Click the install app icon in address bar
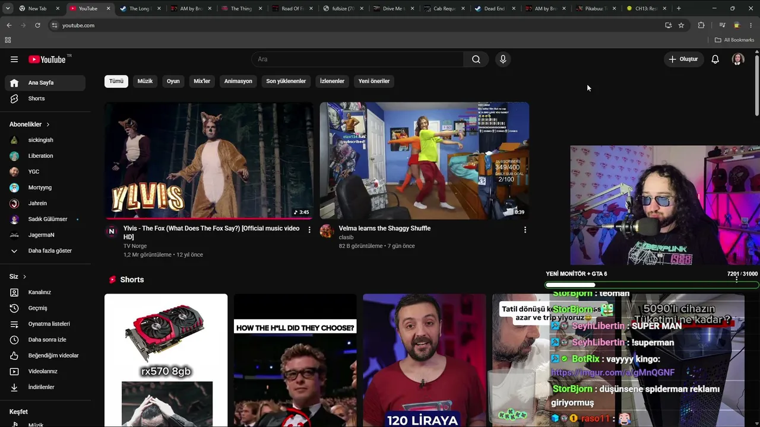The width and height of the screenshot is (760, 427). pos(668,26)
